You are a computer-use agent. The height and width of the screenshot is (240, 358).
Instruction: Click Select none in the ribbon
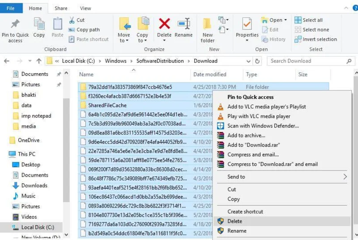point(312,29)
